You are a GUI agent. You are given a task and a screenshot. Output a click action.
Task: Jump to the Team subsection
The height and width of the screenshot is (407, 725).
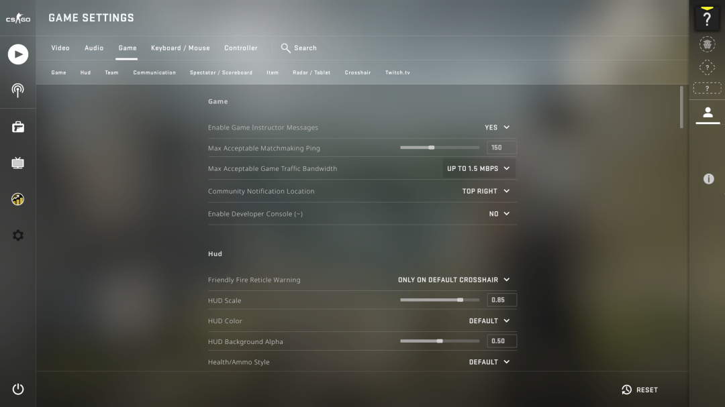(111, 72)
